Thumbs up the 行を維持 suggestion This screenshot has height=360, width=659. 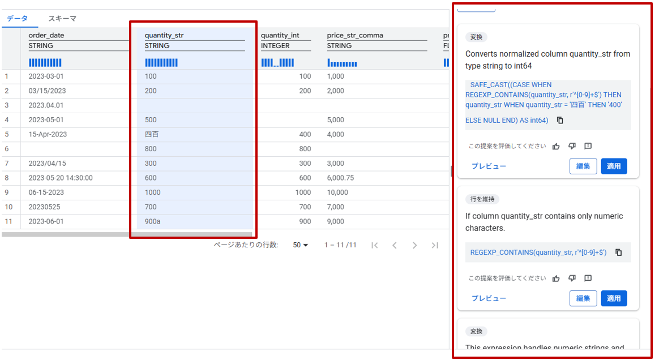click(x=556, y=278)
